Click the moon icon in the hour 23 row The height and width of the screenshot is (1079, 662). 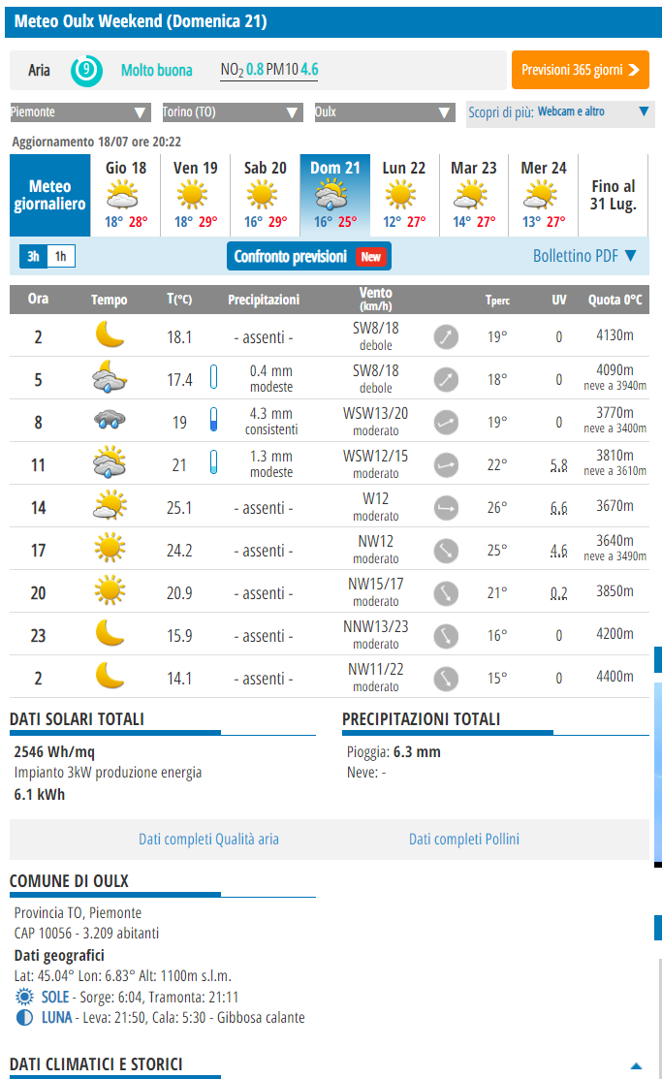click(x=110, y=633)
